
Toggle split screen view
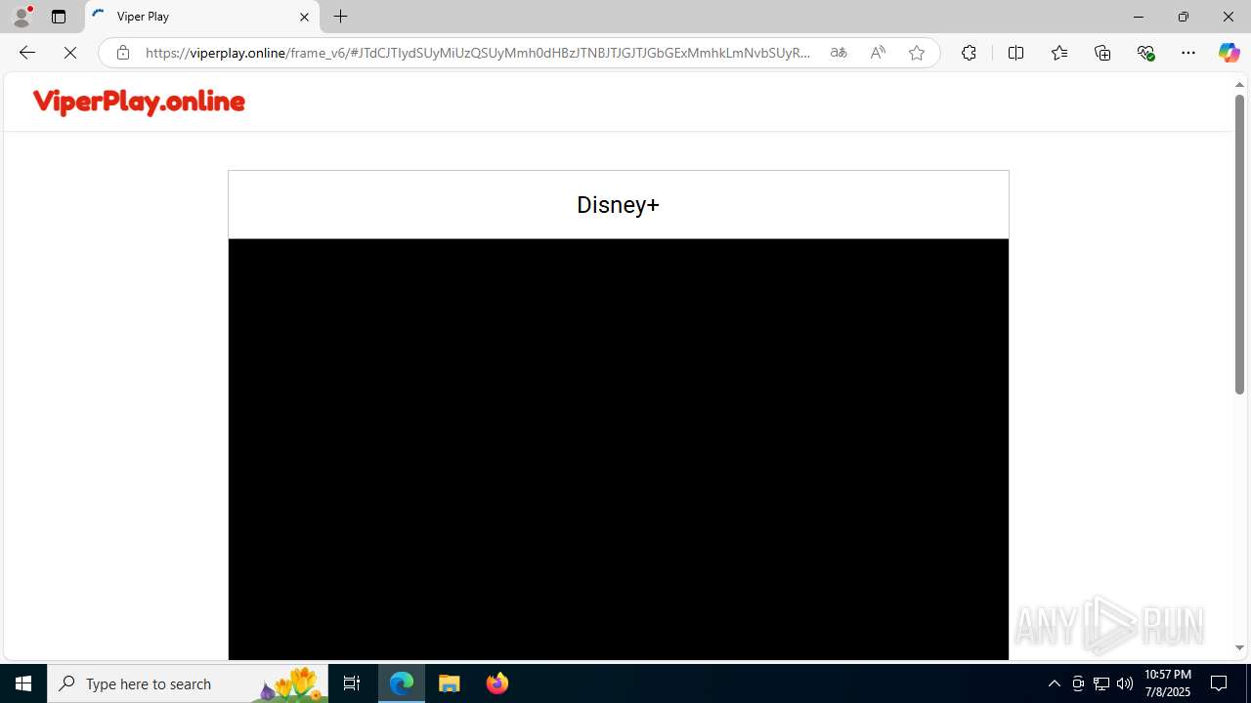1015,53
